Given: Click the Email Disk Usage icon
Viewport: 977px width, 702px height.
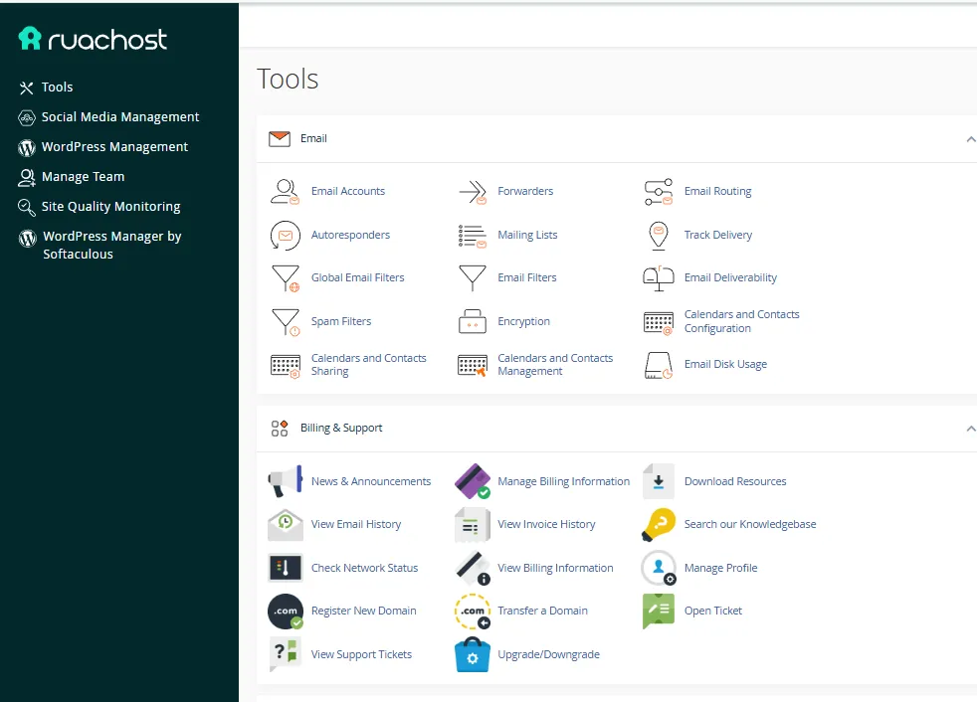Looking at the screenshot, I should coord(659,365).
